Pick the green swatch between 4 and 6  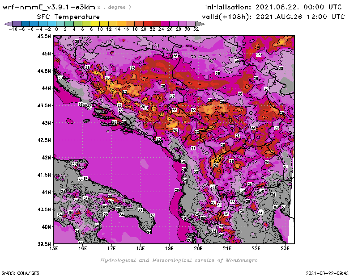coord(77,24)
